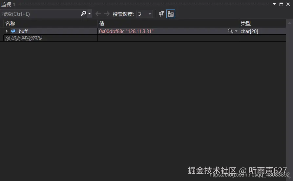This screenshot has height=181, width=293.
Task: Close the 监视 1 panel
Action: pyautogui.click(x=288, y=4)
